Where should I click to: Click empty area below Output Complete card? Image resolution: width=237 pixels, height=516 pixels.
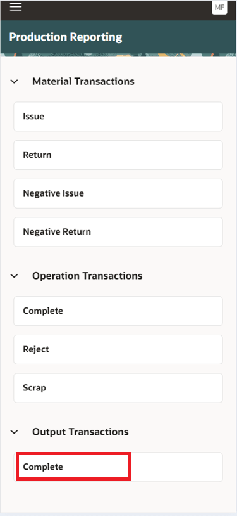(x=118, y=497)
